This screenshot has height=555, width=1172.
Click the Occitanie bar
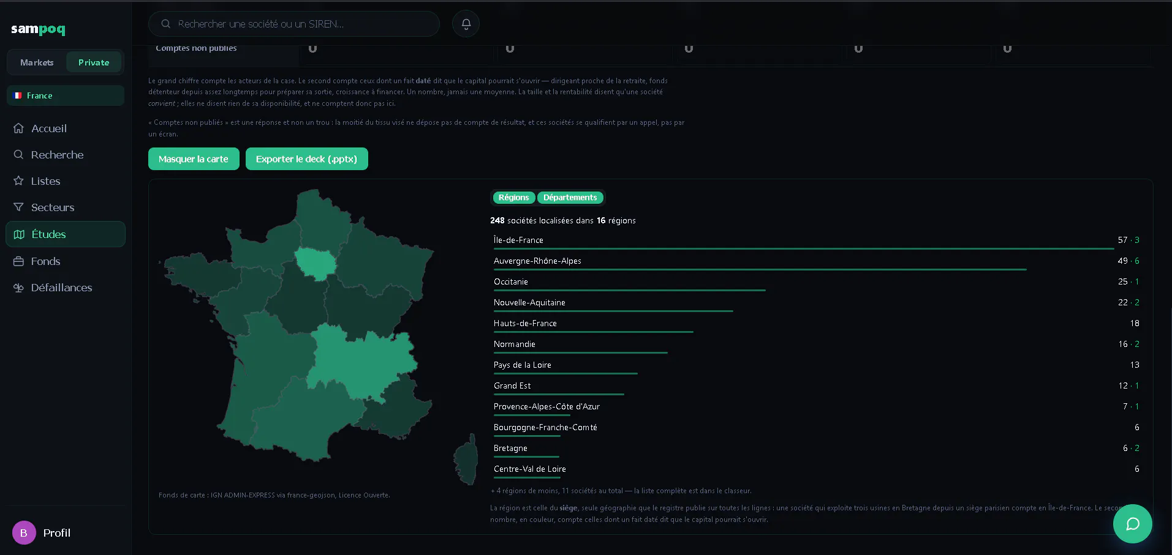[x=629, y=290]
